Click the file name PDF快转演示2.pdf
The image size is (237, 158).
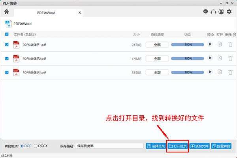click(x=34, y=59)
